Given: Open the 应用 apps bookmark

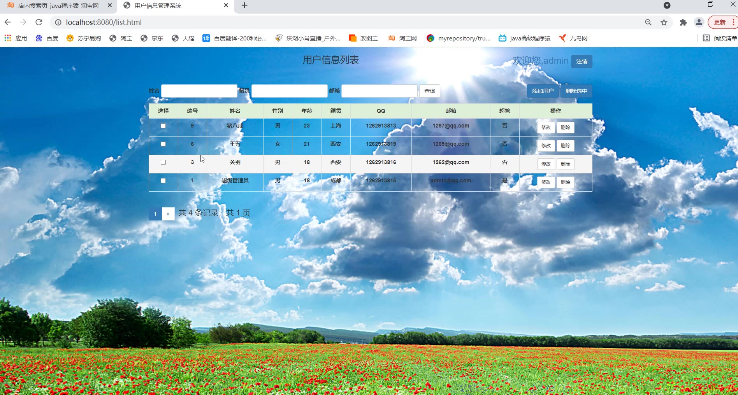Looking at the screenshot, I should pos(16,38).
